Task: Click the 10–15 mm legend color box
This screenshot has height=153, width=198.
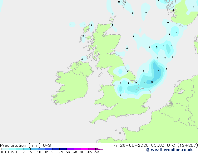Action: click(42, 149)
